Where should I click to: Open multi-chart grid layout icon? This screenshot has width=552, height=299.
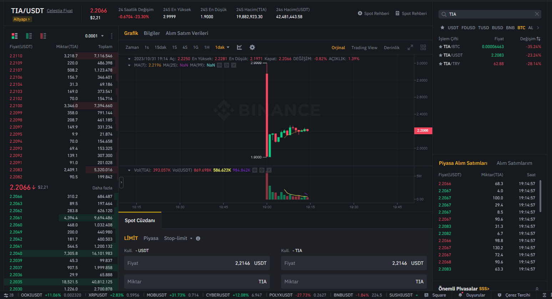pyautogui.click(x=423, y=47)
